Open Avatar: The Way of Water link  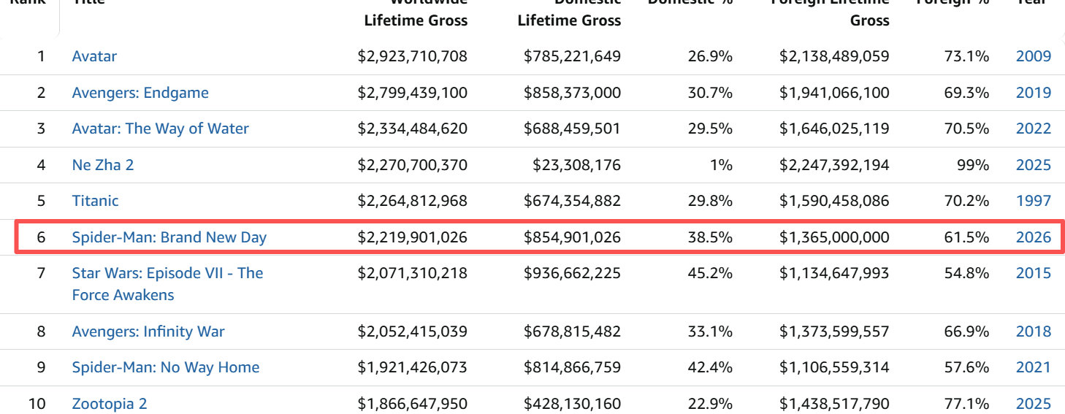(160, 129)
